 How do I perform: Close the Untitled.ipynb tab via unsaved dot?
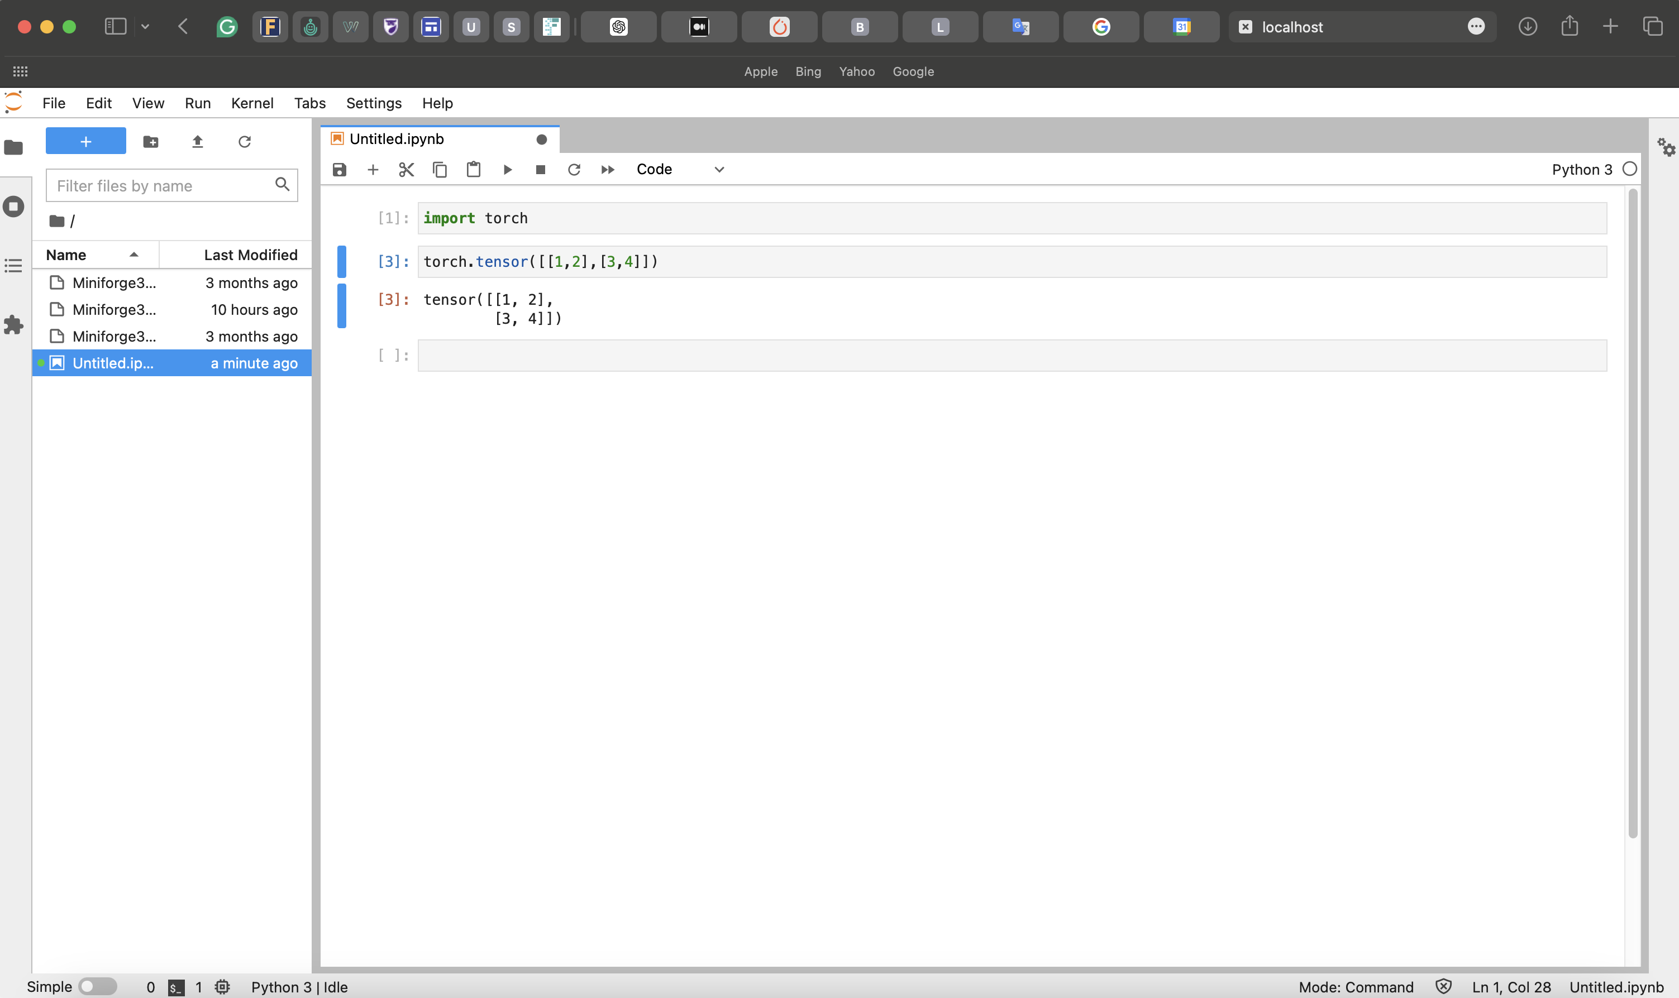coord(542,139)
